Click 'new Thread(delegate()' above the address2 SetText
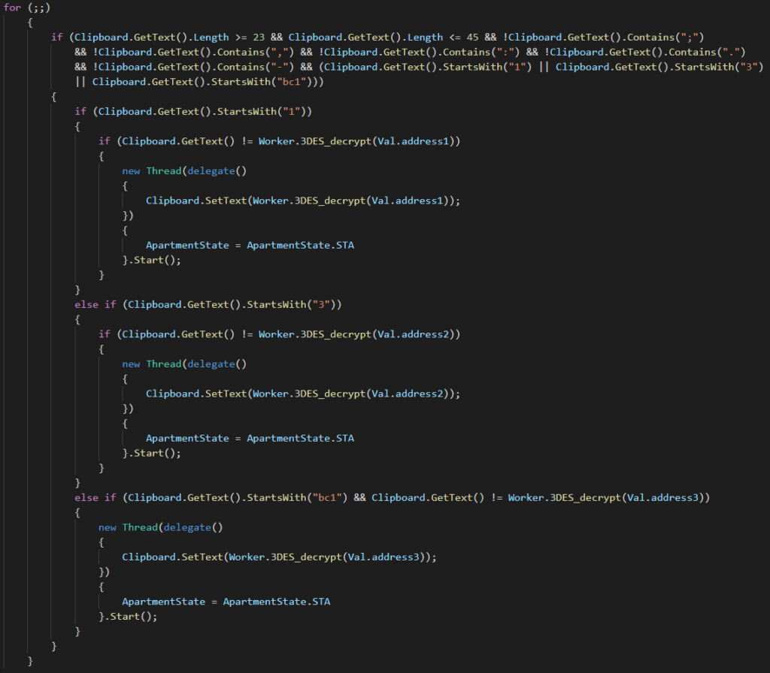The width and height of the screenshot is (770, 673). (184, 364)
